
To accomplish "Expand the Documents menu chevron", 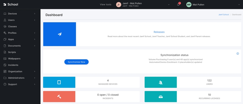I will click(x=35, y=46).
